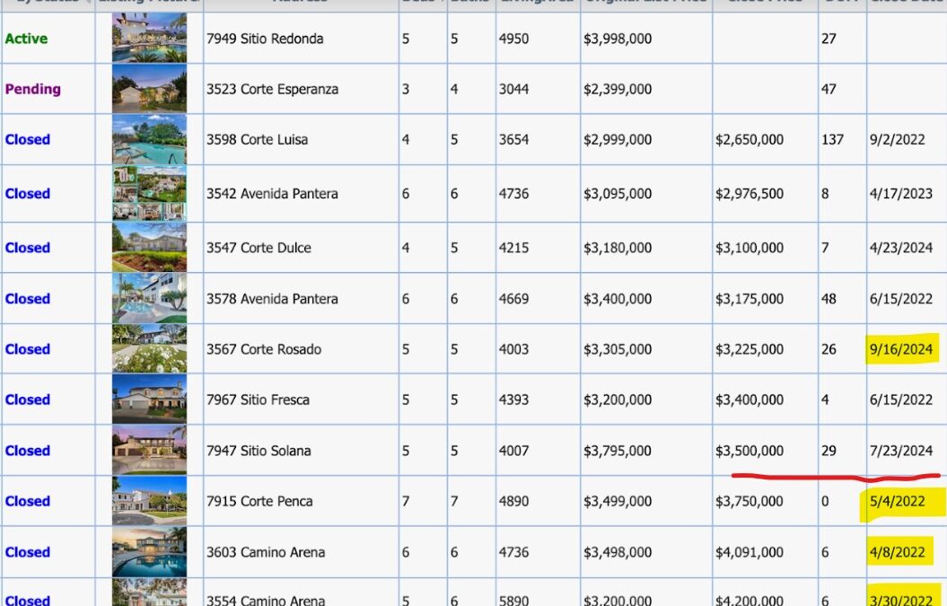View the 7915 Corte Penca listing photo
The height and width of the screenshot is (606, 947).
[149, 500]
